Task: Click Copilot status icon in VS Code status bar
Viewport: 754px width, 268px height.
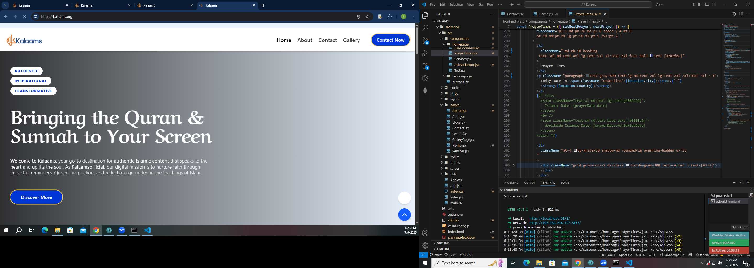Action: pos(690,255)
